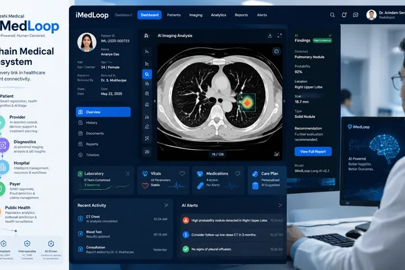Viewport: 405px width, 270px height.
Task: Click the icon beside the slice counter on the CT image
Action: [277, 155]
